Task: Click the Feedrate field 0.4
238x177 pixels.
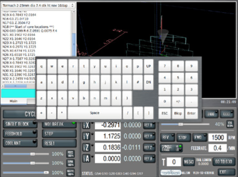Action: click(x=217, y=148)
